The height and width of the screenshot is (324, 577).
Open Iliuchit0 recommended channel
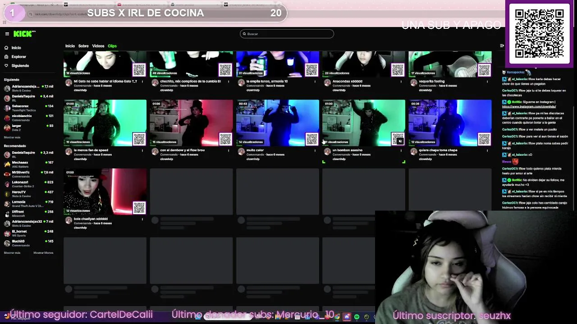point(29,243)
